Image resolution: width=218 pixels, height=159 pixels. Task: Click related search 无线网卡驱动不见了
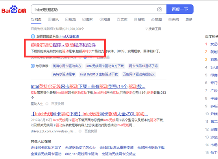(46, 148)
